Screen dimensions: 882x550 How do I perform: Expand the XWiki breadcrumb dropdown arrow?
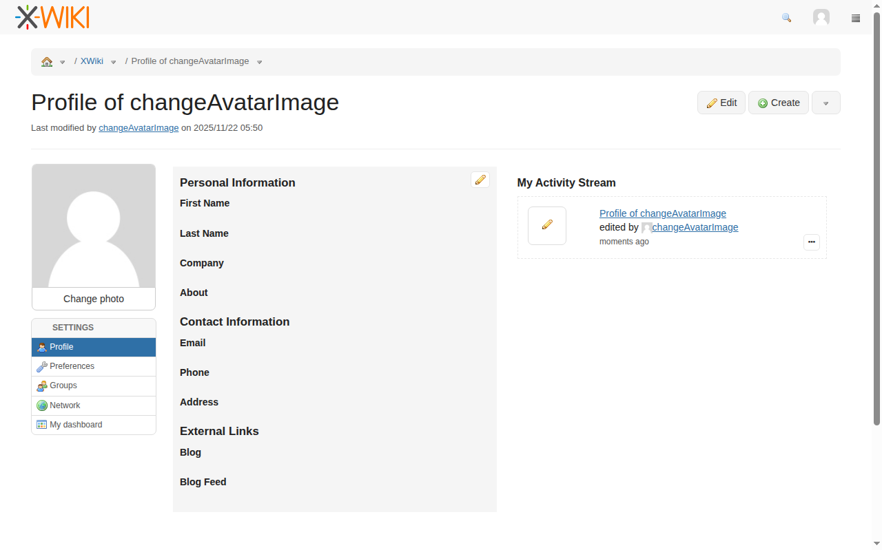point(114,62)
